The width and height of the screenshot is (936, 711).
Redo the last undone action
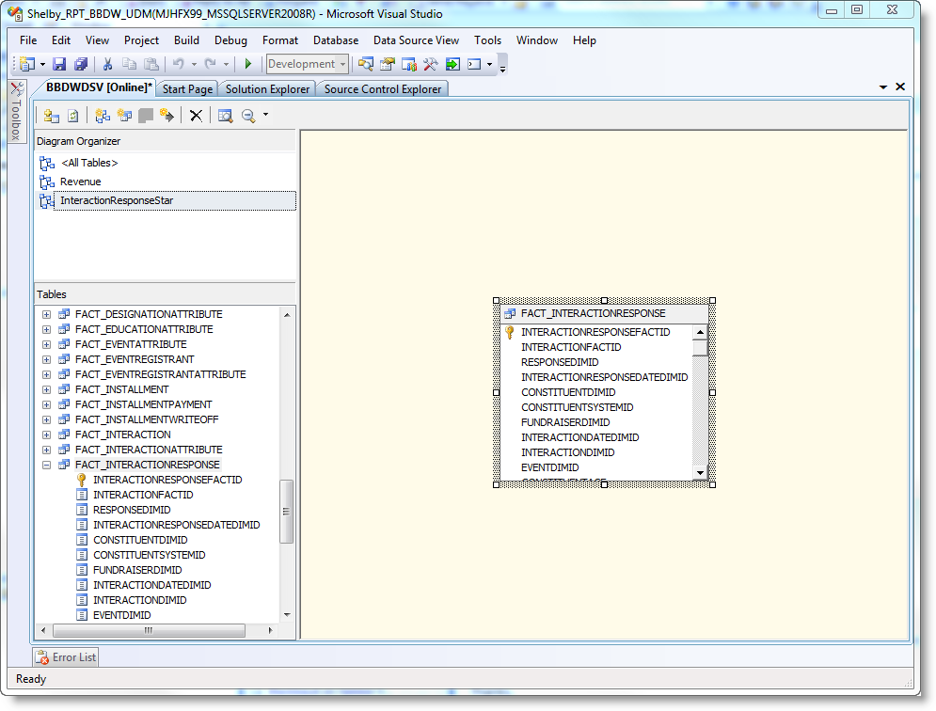[210, 64]
